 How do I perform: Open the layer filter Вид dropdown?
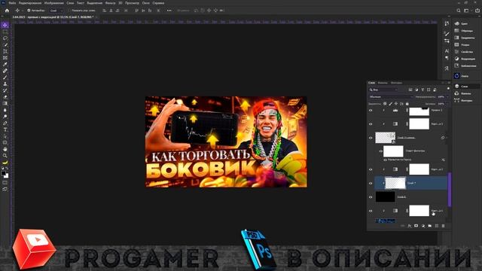(x=383, y=90)
